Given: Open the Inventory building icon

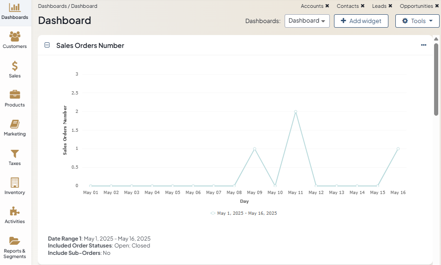Looking at the screenshot, I should [x=15, y=183].
